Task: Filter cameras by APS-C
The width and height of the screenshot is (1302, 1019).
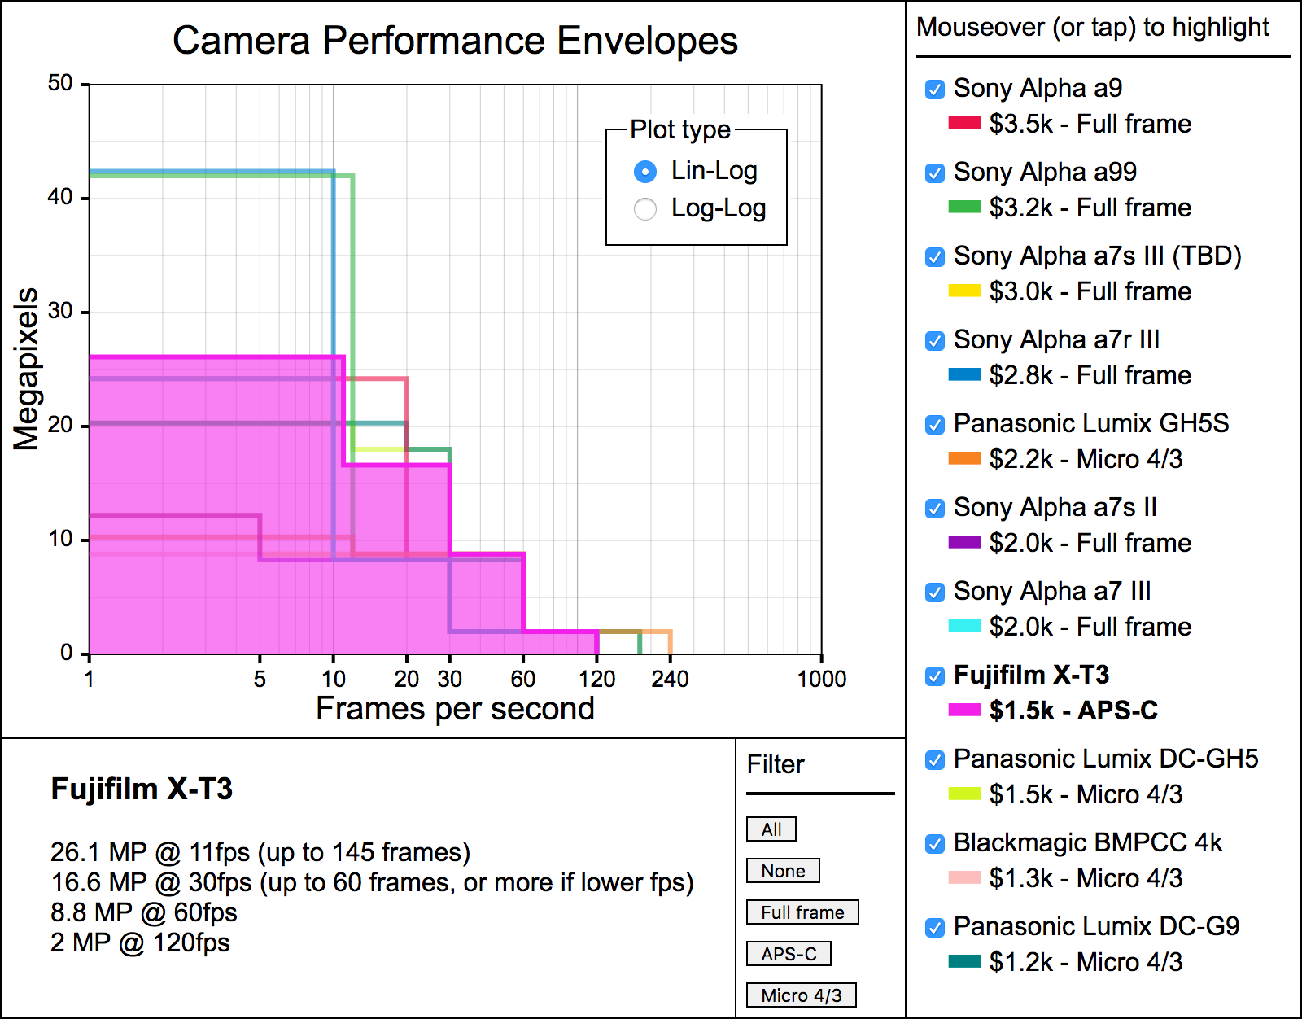Action: [788, 954]
